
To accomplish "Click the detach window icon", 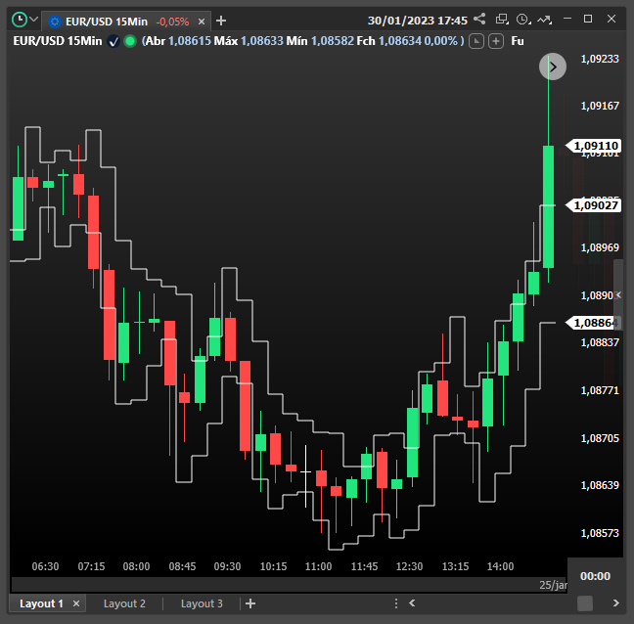I will tap(501, 19).
